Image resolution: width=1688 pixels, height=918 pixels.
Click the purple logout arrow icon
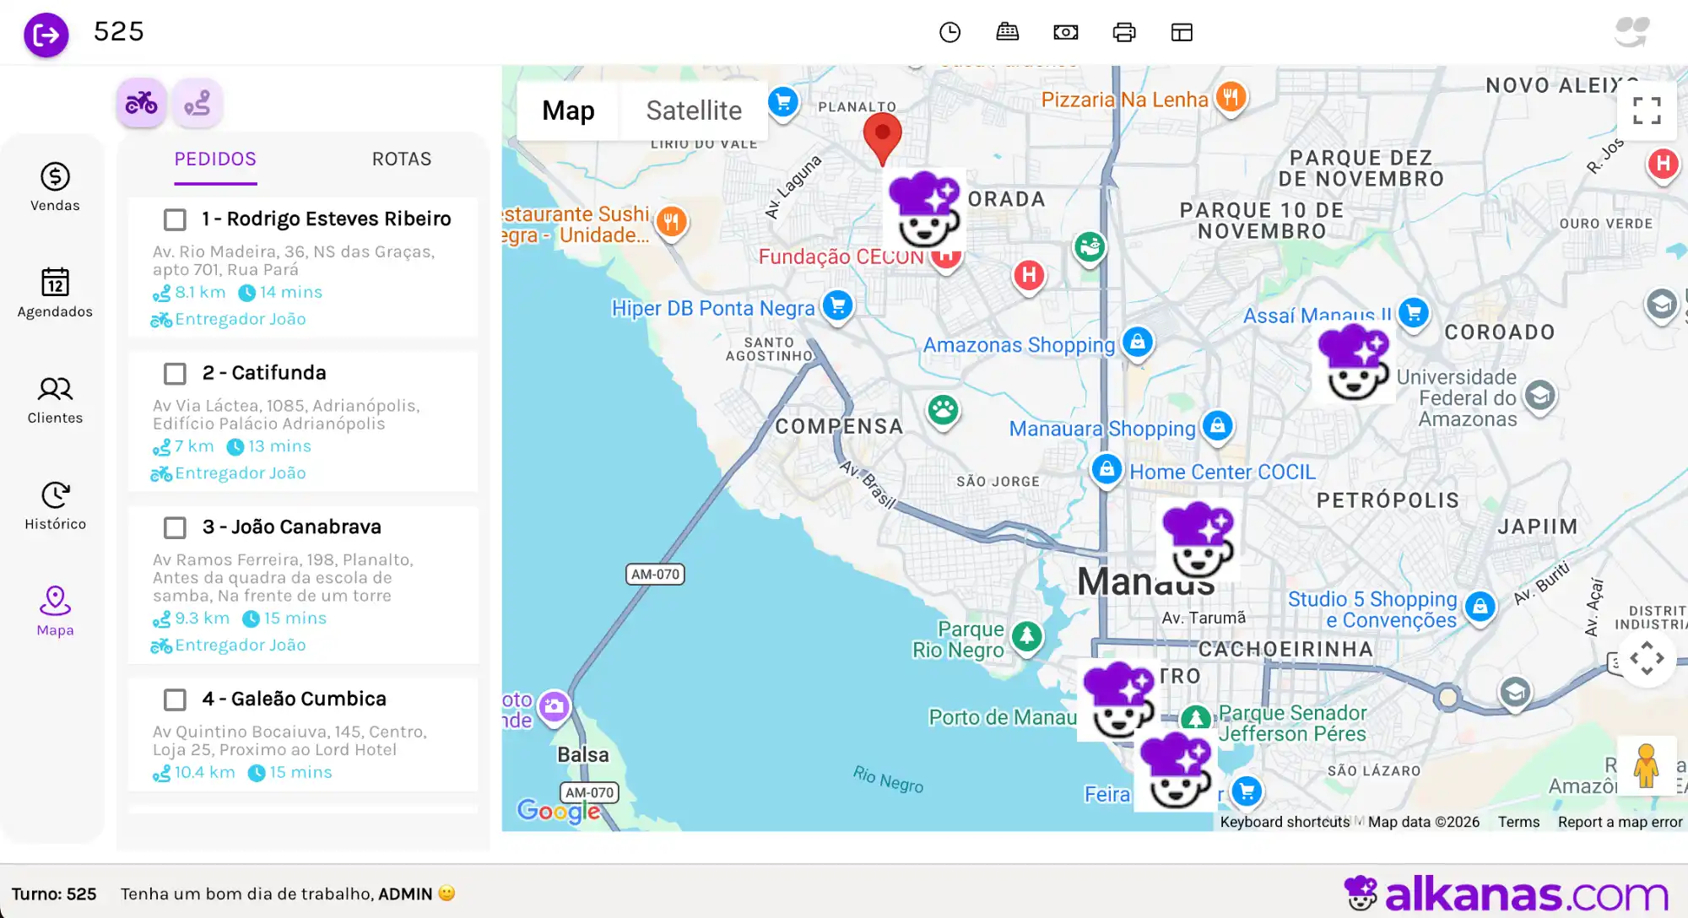coord(46,35)
